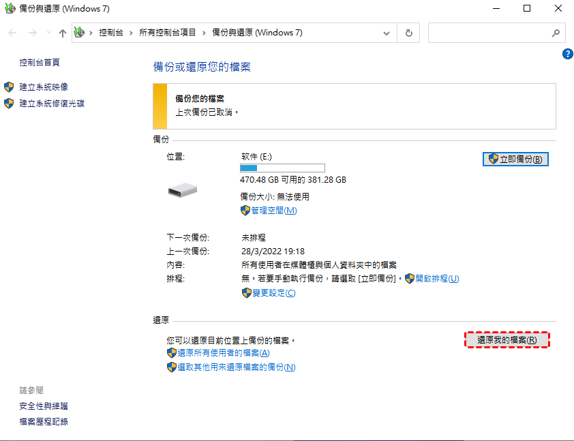Click the 備份您的檔案 heading in notice

tap(200, 98)
